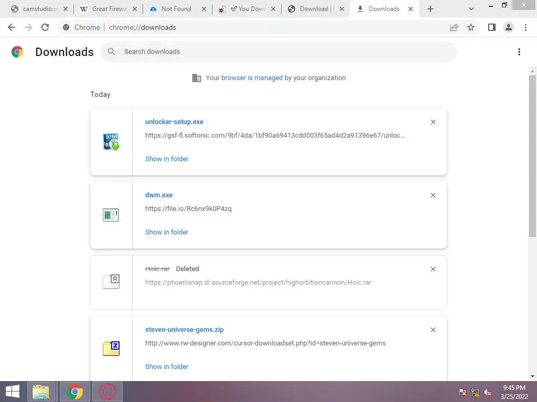Show dwm.exe in folder

click(x=167, y=232)
